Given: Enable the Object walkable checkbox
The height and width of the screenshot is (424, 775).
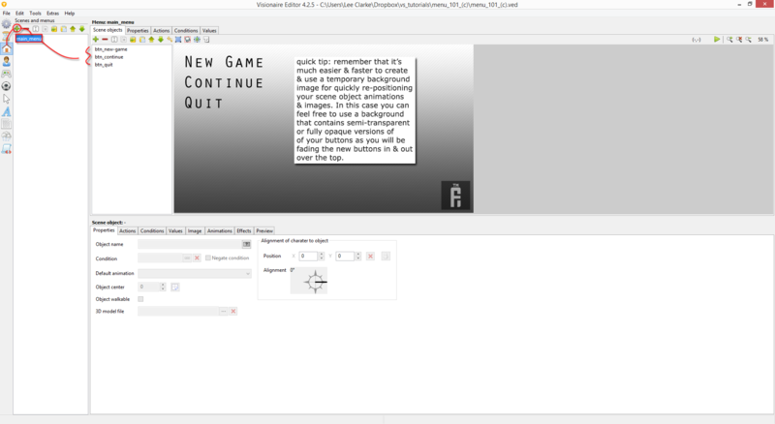Looking at the screenshot, I should click(141, 299).
